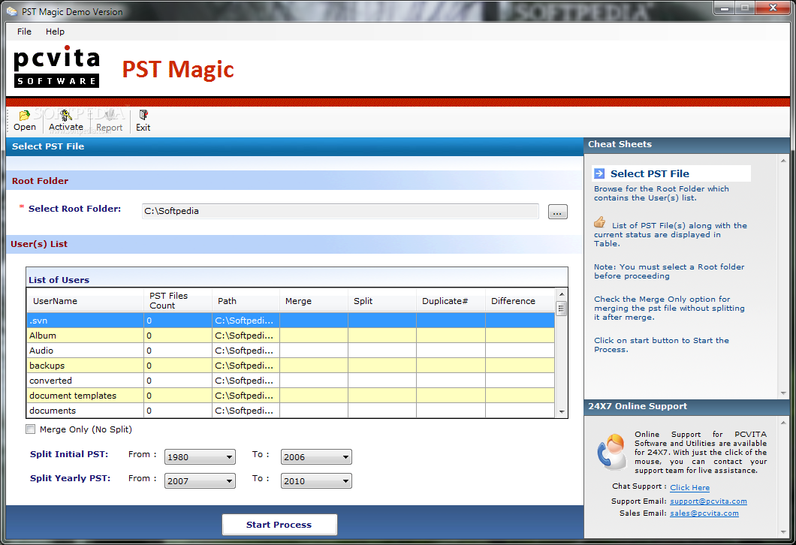Viewport: 796px width, 545px height.
Task: Select the Album user row
Action: coord(291,336)
